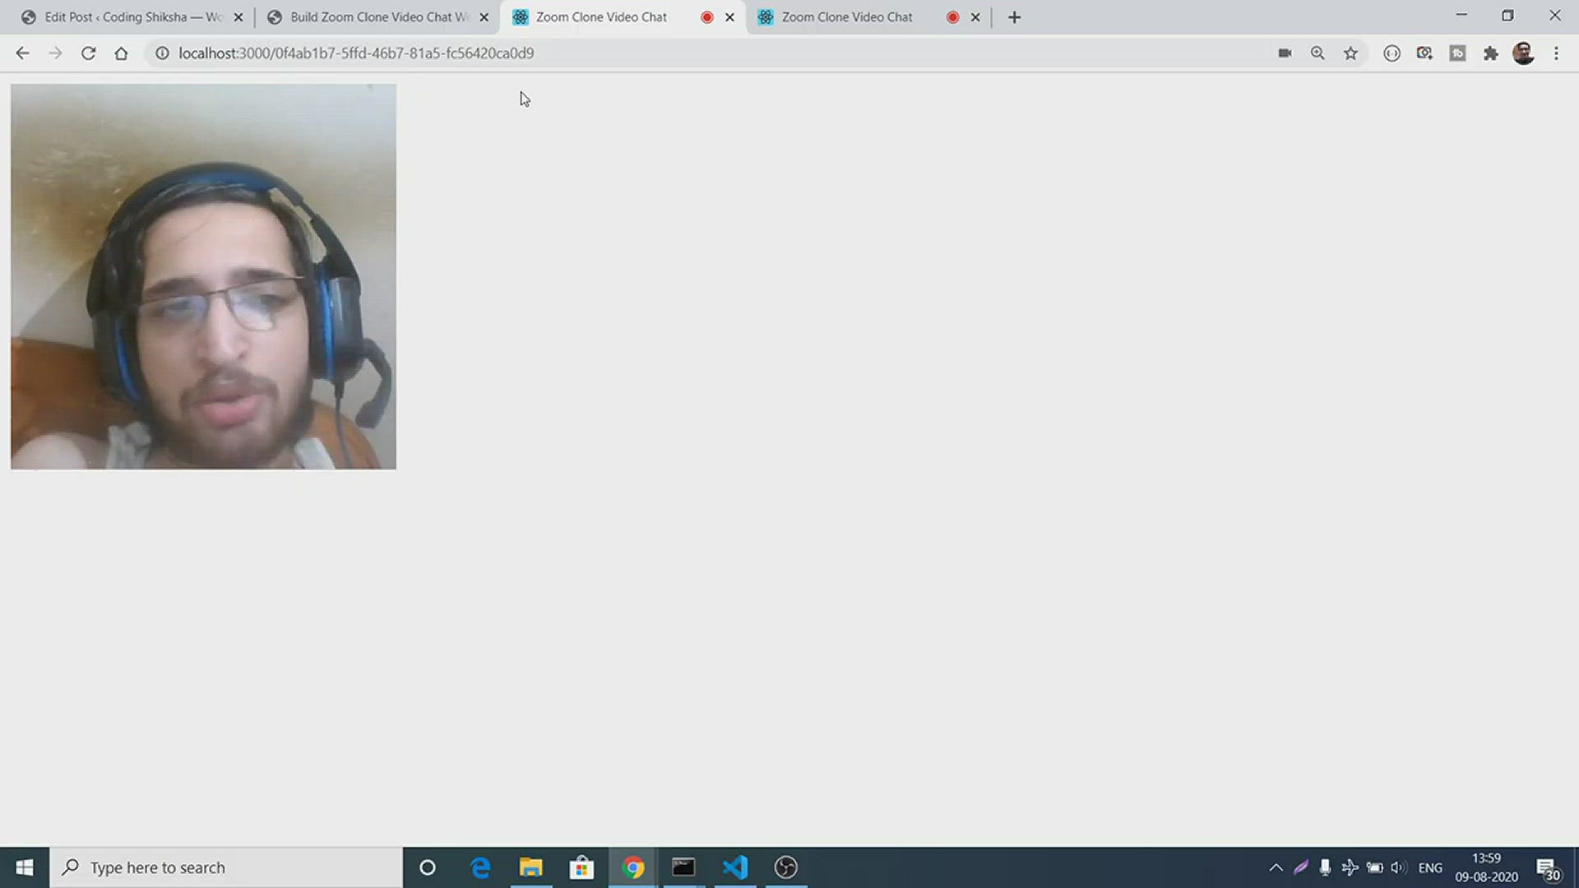
Task: Go to the browser home page
Action: pyautogui.click(x=121, y=53)
